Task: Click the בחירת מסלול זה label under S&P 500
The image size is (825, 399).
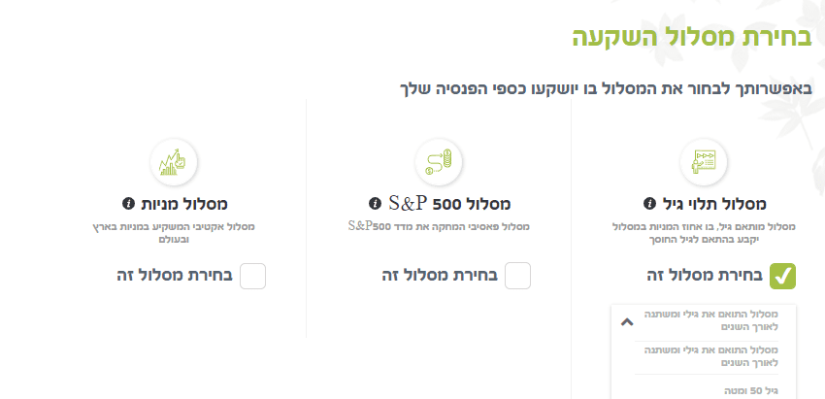Action: [440, 276]
